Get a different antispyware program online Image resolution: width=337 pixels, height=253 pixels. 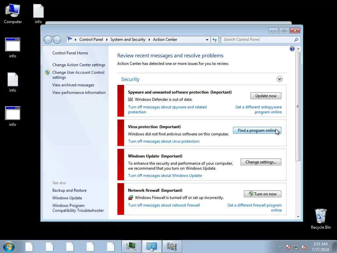(259, 109)
